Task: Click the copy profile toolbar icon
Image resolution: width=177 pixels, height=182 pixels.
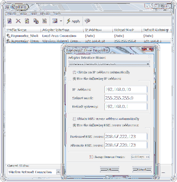Action: coord(36,21)
